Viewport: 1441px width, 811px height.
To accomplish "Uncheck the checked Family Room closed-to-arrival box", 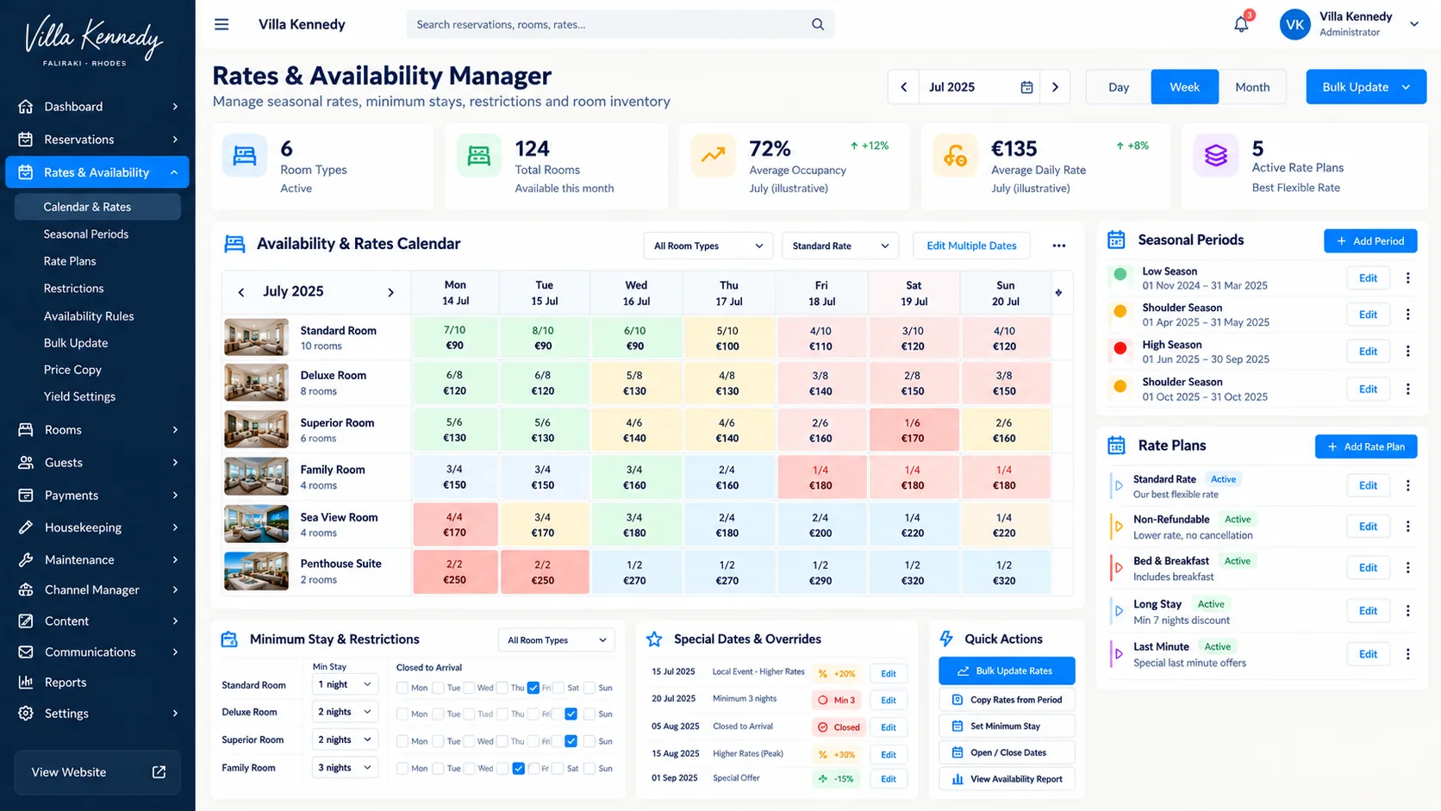I will click(x=518, y=768).
